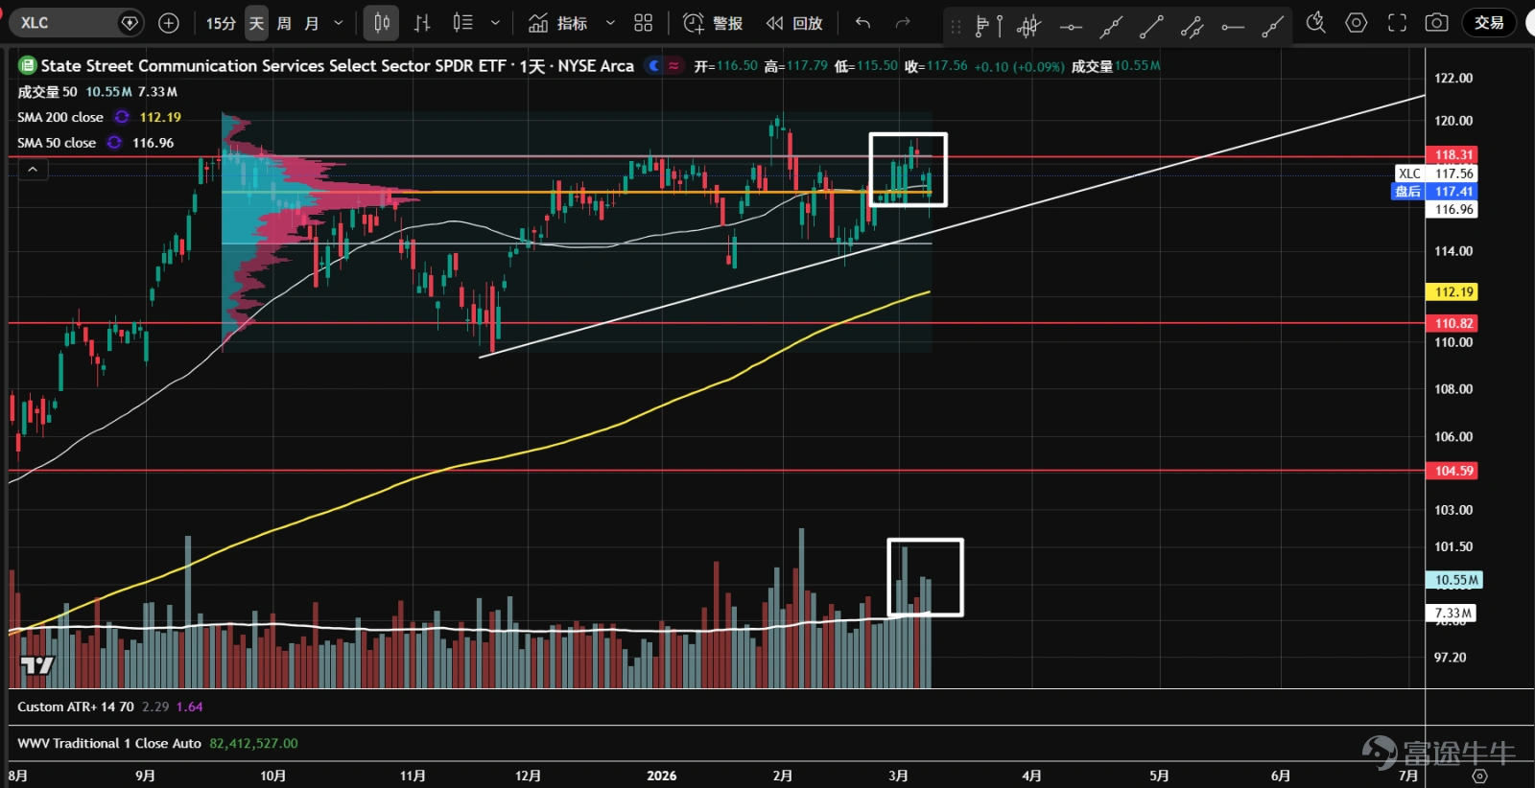Click the XLC 117.56 last price label
Viewport: 1535px width, 788px height.
point(1436,174)
